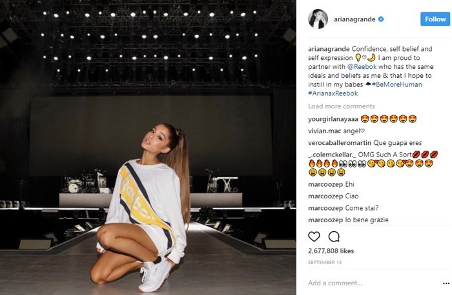The image size is (452, 295).
Task: Open the arianagrande username in the header
Action: point(354,19)
